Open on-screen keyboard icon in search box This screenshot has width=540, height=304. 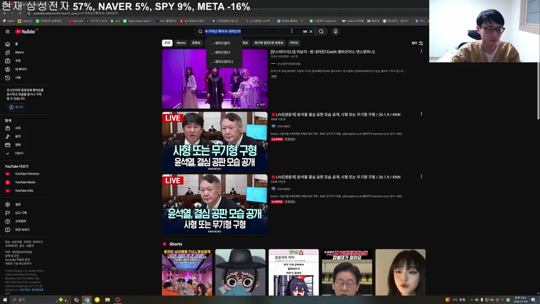[x=305, y=31]
